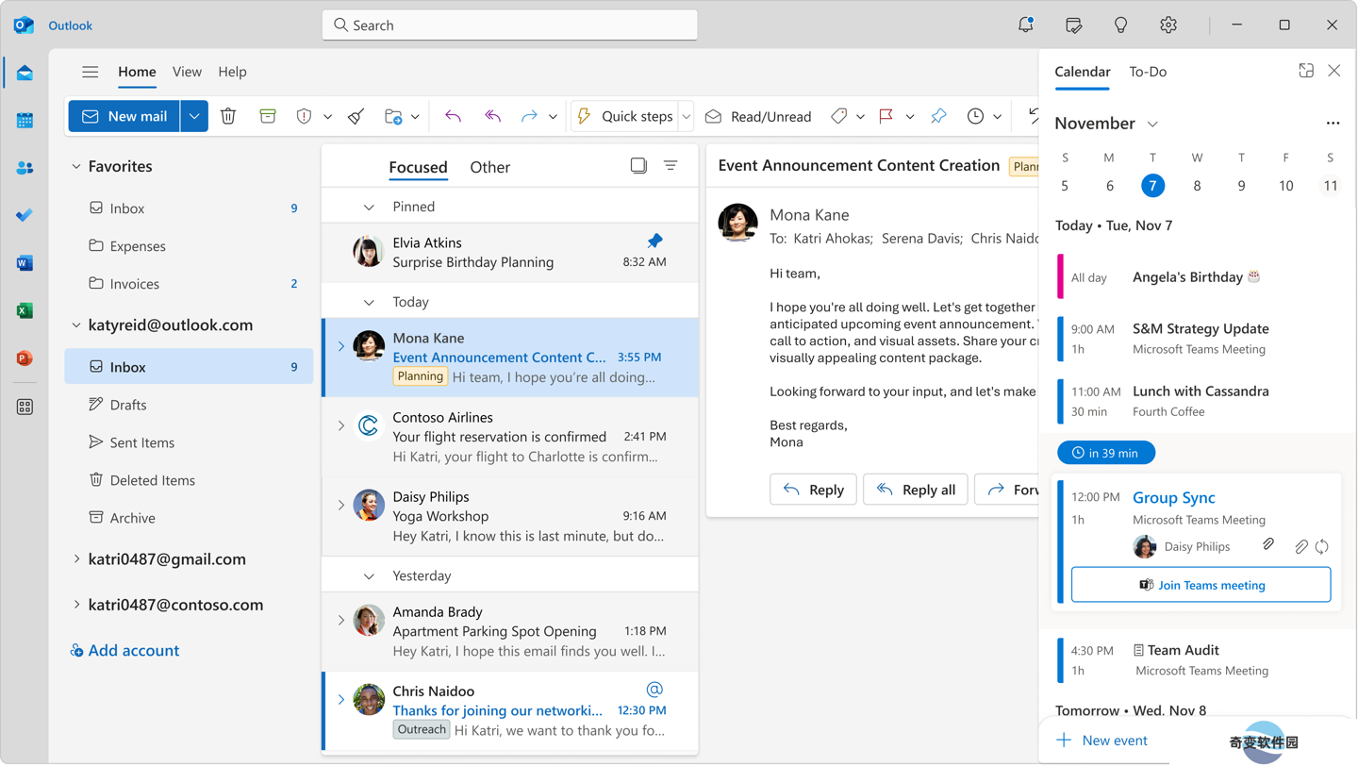Collapse the Yesterday message group
This screenshot has height=766, width=1358.
369,576
